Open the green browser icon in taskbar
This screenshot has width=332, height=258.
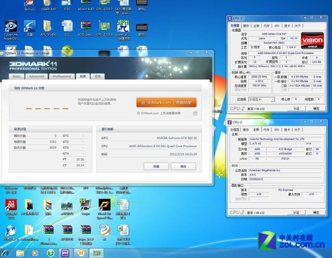[50, 253]
